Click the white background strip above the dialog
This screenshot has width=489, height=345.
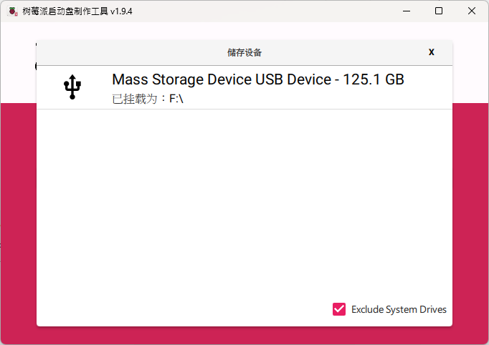(244, 30)
